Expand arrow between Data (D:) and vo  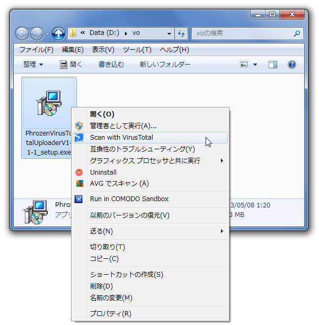(x=126, y=33)
